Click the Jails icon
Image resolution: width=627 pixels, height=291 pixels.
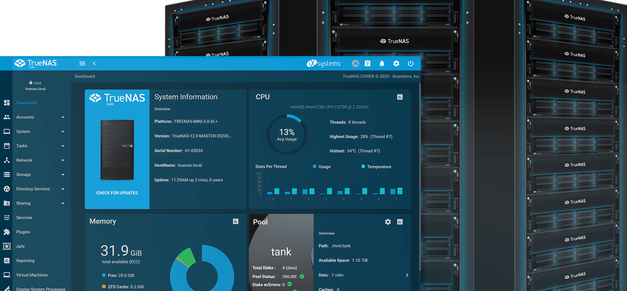(x=7, y=246)
